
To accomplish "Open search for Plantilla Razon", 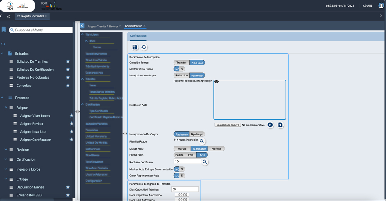I will tap(202, 141).
